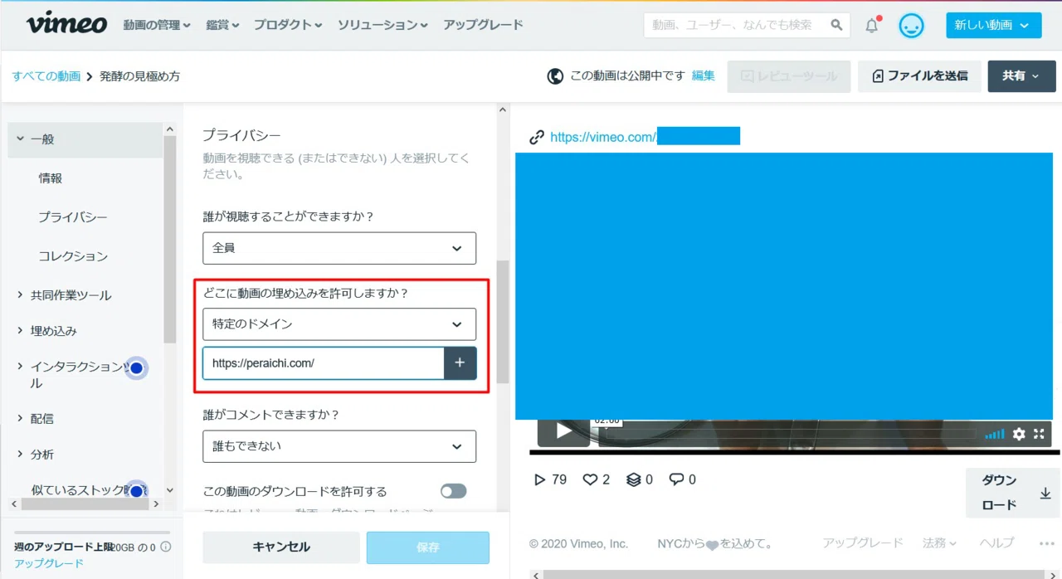Click 保存 button
This screenshot has width=1062, height=579.
click(x=428, y=547)
